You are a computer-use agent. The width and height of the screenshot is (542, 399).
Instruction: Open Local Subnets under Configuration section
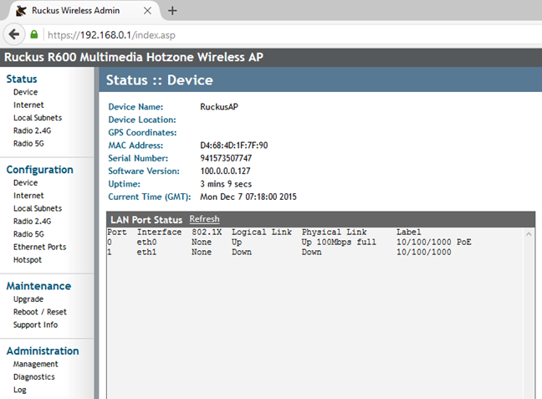click(38, 208)
